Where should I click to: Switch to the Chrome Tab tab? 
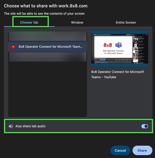(x=29, y=22)
